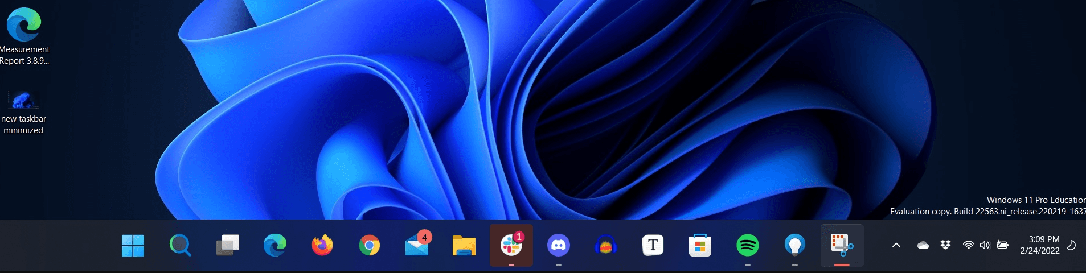Show hidden system tray icons

point(896,245)
